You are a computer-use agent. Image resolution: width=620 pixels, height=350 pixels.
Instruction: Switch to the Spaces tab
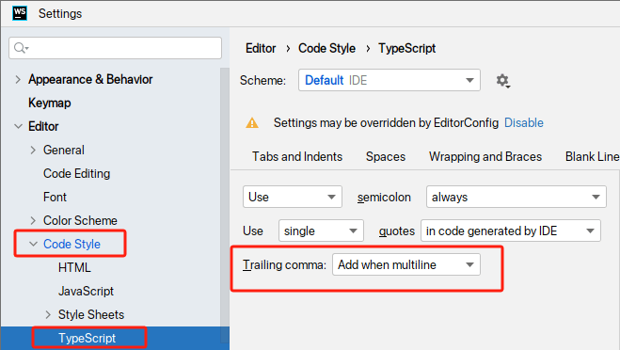386,156
